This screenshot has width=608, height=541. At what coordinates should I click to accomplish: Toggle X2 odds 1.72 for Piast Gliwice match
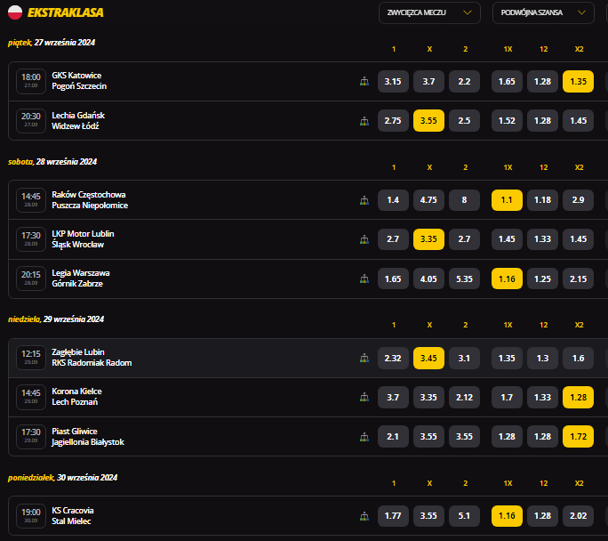point(578,436)
